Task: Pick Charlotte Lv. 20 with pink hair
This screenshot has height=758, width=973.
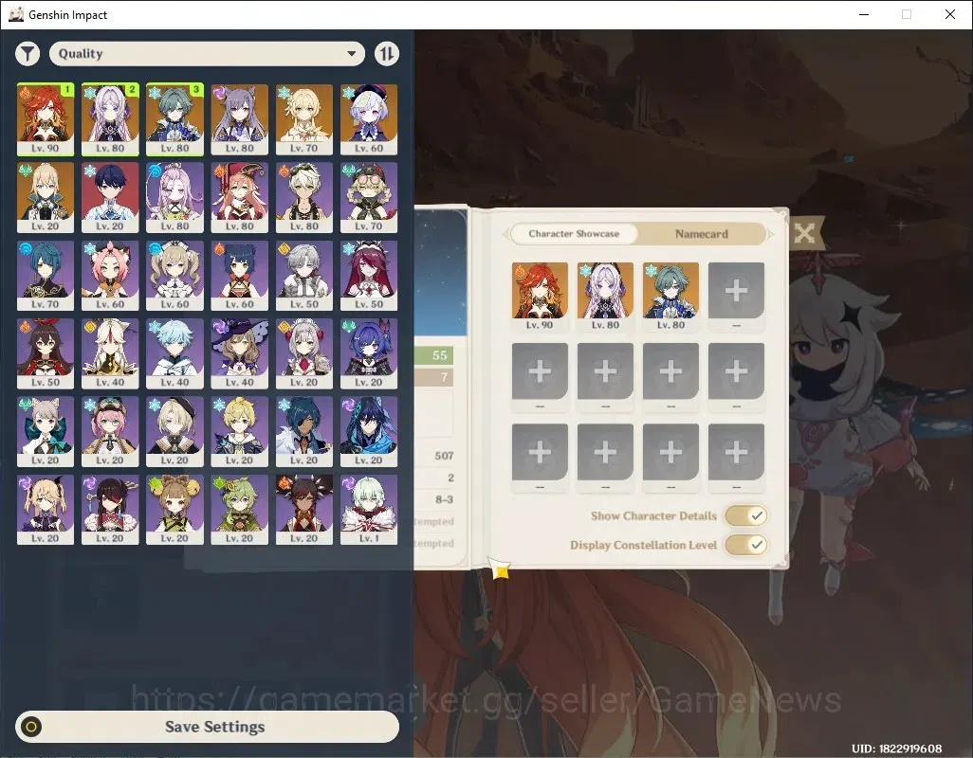Action: (x=110, y=431)
